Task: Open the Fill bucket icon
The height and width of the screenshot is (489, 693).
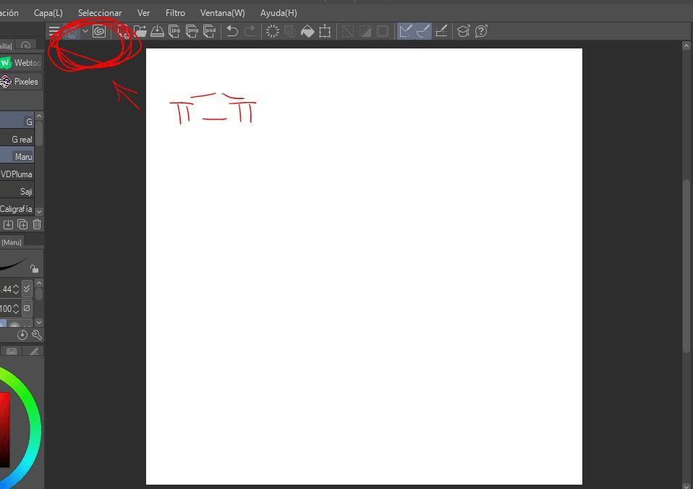Action: pos(307,31)
